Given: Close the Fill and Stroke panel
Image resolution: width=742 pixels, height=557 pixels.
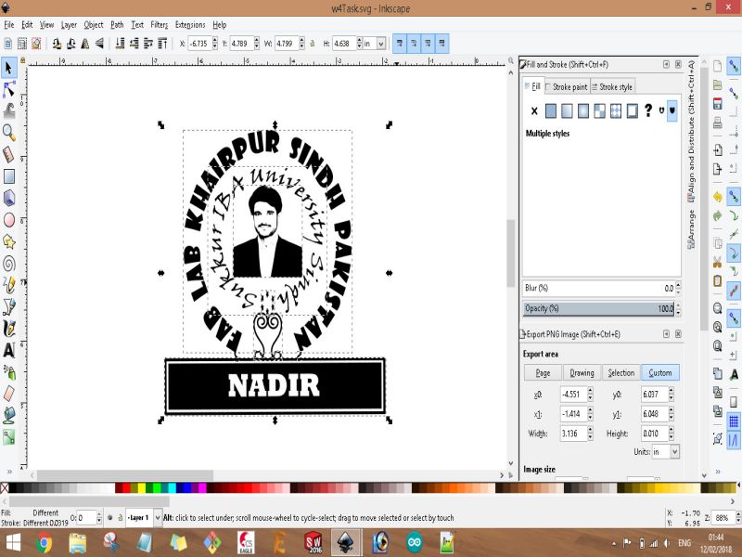Looking at the screenshot, I should (678, 64).
